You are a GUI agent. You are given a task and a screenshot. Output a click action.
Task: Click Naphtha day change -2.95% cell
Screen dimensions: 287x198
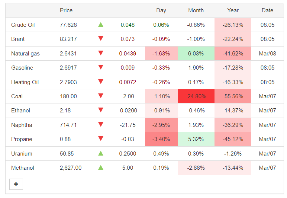click(161, 125)
